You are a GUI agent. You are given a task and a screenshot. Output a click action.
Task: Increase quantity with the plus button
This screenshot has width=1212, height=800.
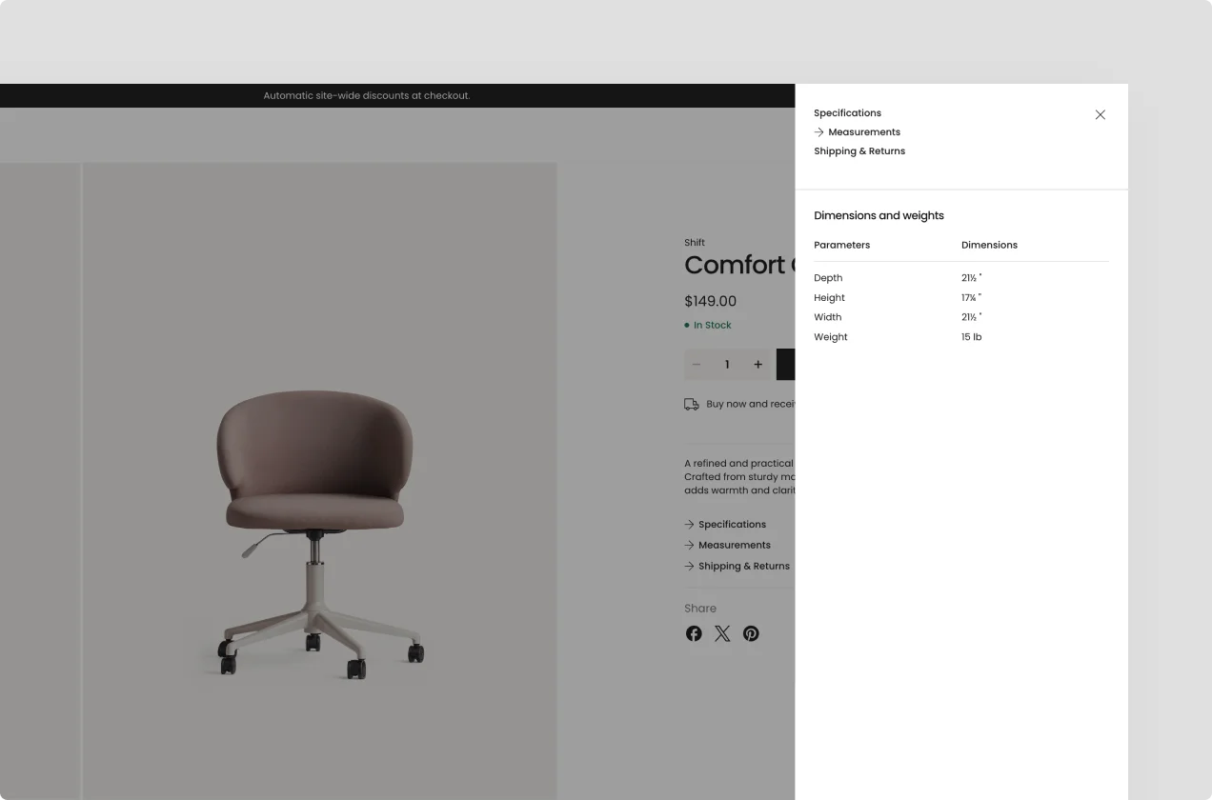[x=757, y=365]
